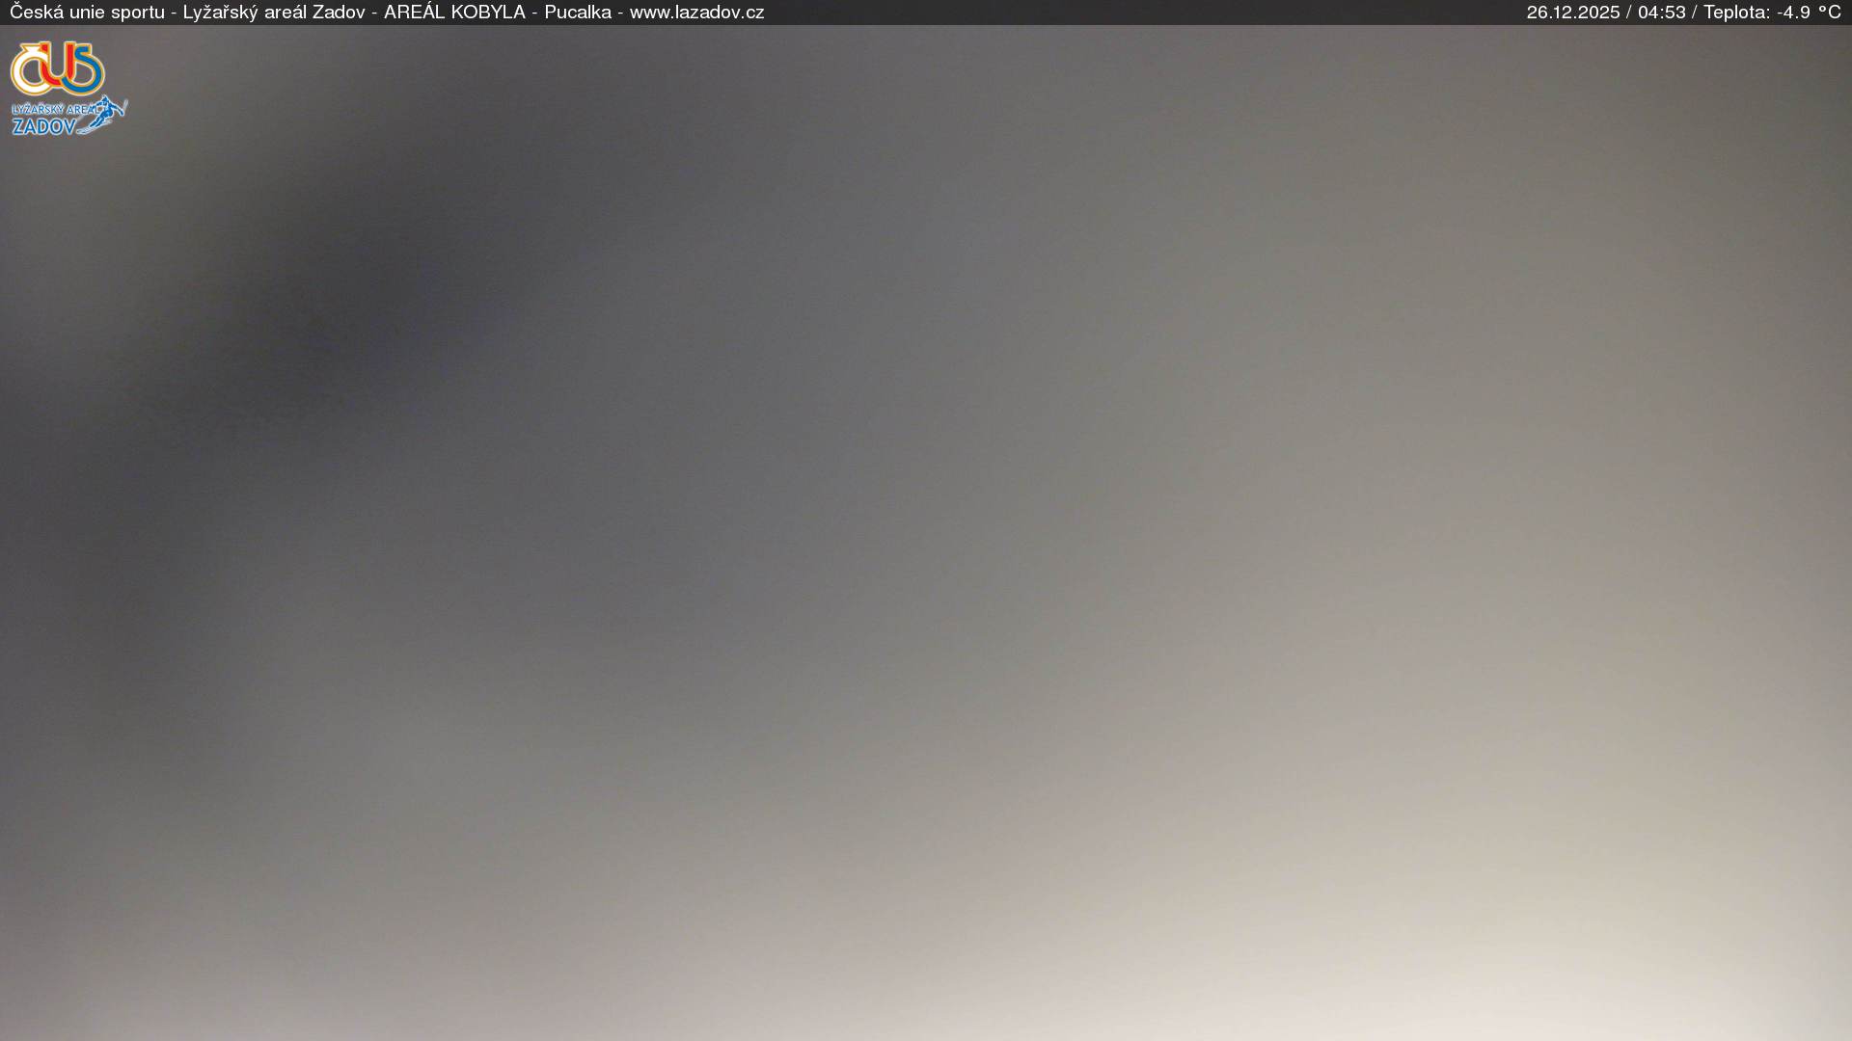Click the ČUS emblem logo
This screenshot has width=1852, height=1041.
coord(58,67)
